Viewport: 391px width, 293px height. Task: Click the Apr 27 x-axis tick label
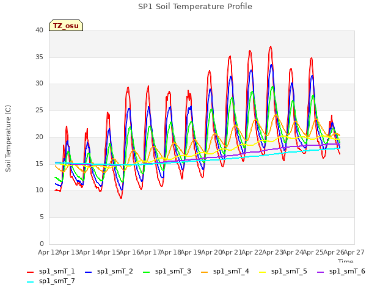354,252
